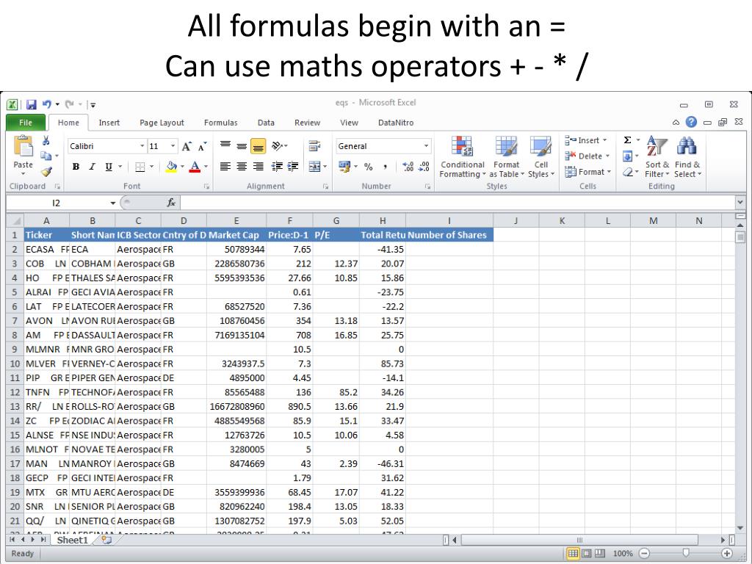The height and width of the screenshot is (564, 752).
Task: Switch to the Page Layout tab
Action: 162,123
